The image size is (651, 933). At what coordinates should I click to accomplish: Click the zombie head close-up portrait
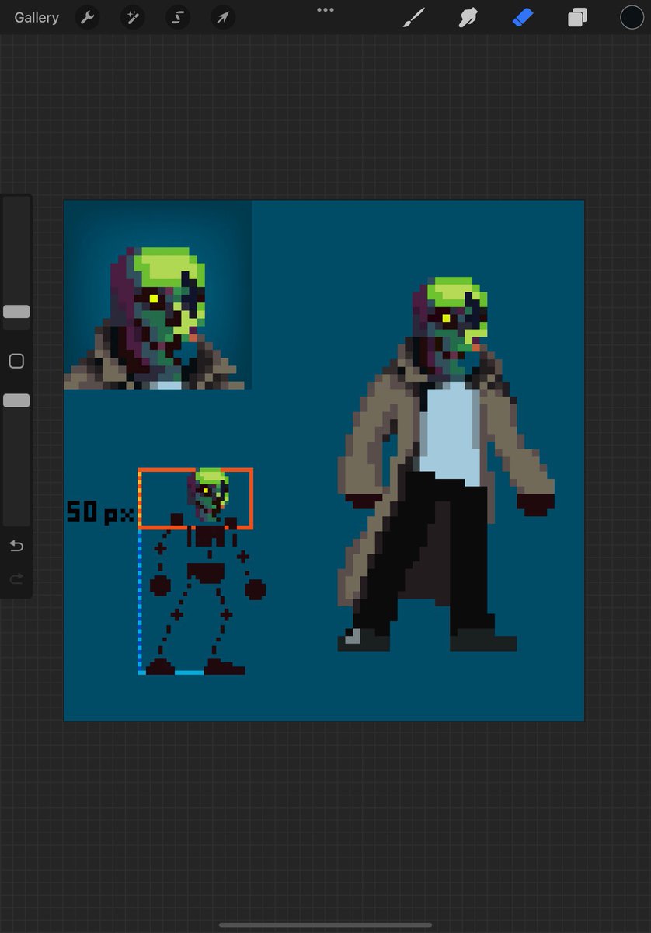point(158,295)
